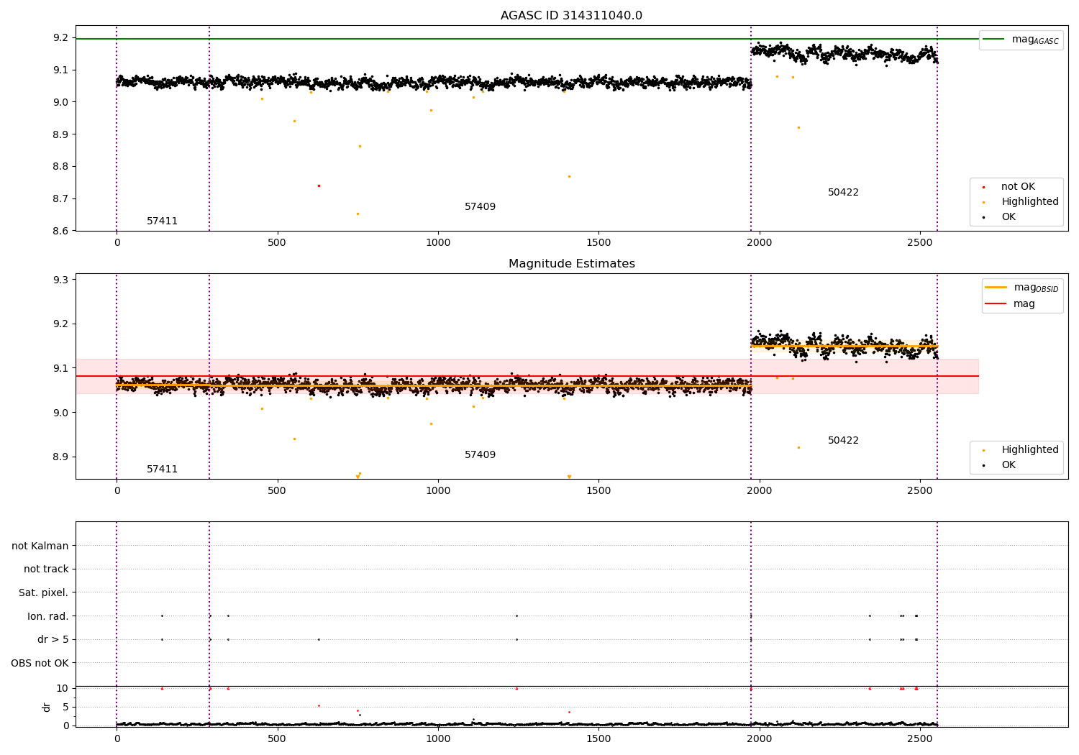Click the 57409 label in the top panel
This screenshot has height=755, width=1079.
(x=480, y=207)
